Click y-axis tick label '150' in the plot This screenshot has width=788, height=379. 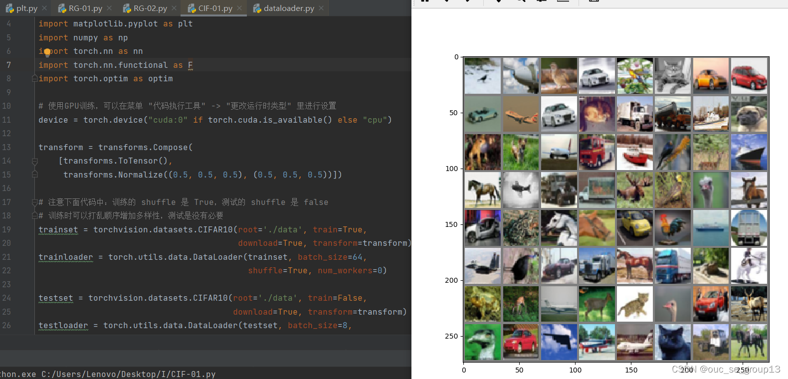451,224
